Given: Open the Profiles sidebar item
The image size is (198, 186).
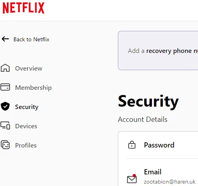Looking at the screenshot, I should [26, 146].
